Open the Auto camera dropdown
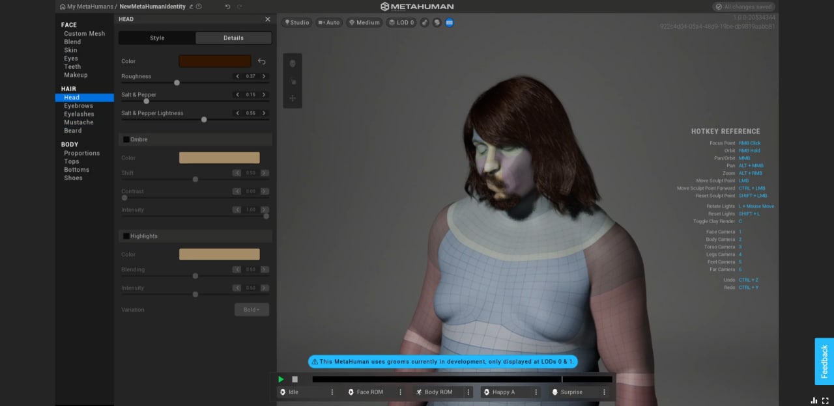This screenshot has width=834, height=406. click(329, 22)
